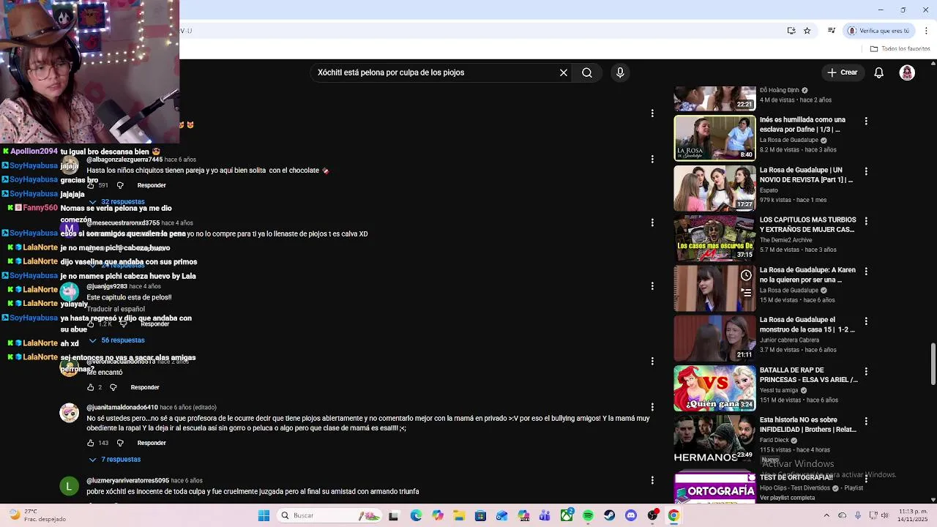Viewport: 937px width, 527px height.
Task: Open options menu for @luzmeryanriveratorres5095 comment
Action: click(652, 480)
